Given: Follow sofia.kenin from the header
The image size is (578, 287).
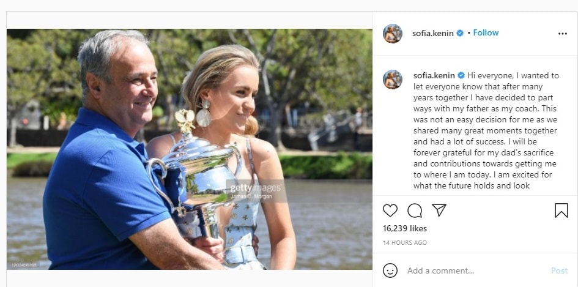Looking at the screenshot, I should coord(486,33).
